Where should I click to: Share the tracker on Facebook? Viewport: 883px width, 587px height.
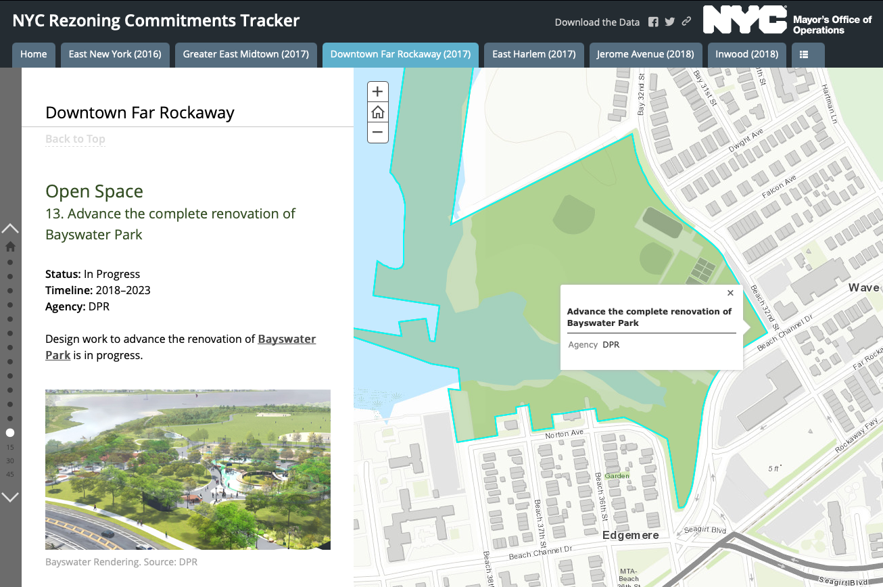[653, 22]
